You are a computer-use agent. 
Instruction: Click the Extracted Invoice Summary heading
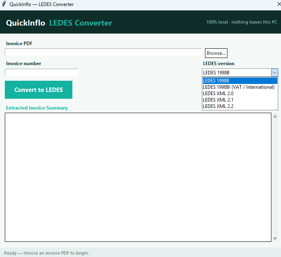[37, 108]
